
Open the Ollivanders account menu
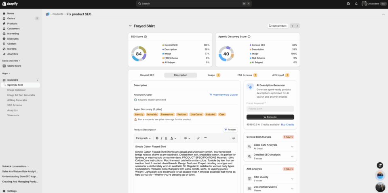pyautogui.click(x=373, y=4)
